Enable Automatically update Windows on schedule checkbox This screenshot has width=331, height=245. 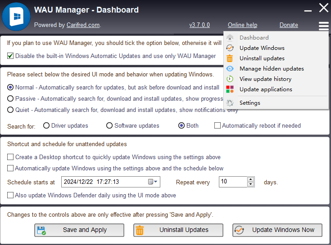tap(10, 168)
